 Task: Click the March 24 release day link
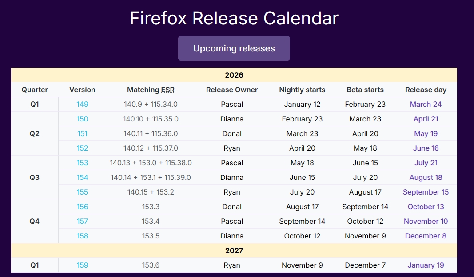(426, 104)
